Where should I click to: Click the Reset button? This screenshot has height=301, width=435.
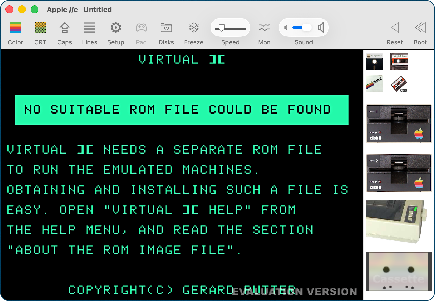[x=395, y=27]
